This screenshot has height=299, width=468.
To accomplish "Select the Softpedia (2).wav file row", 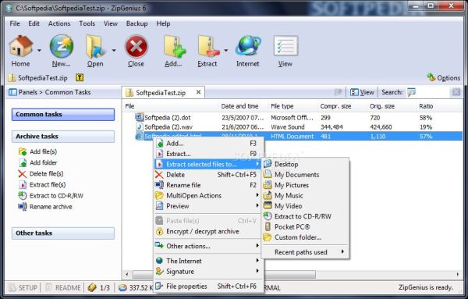I will click(x=292, y=127).
